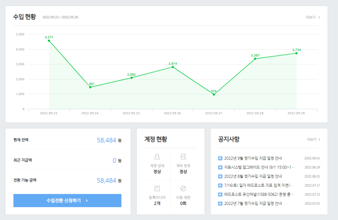Click the 2022.07.12 notice date

pos(312,194)
